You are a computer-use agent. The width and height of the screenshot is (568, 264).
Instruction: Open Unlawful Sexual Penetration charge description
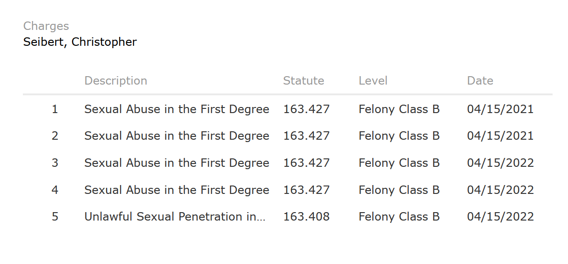click(x=175, y=217)
